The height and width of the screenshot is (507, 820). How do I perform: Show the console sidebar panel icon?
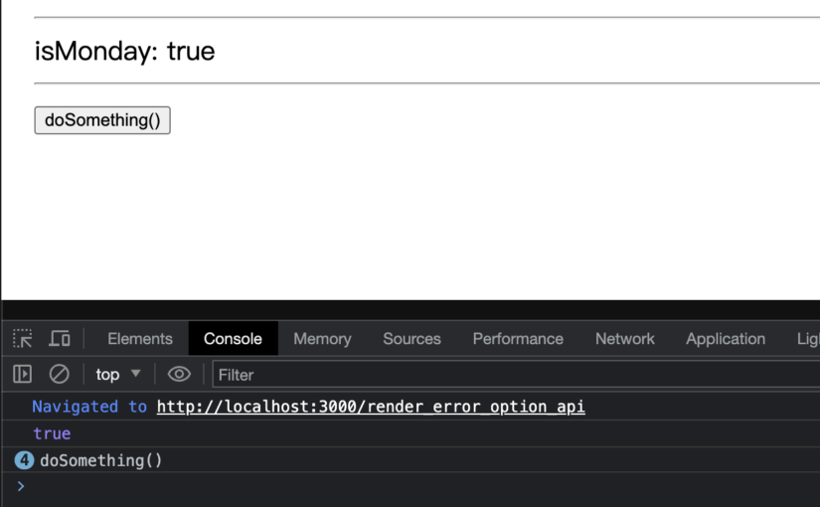[x=23, y=375]
